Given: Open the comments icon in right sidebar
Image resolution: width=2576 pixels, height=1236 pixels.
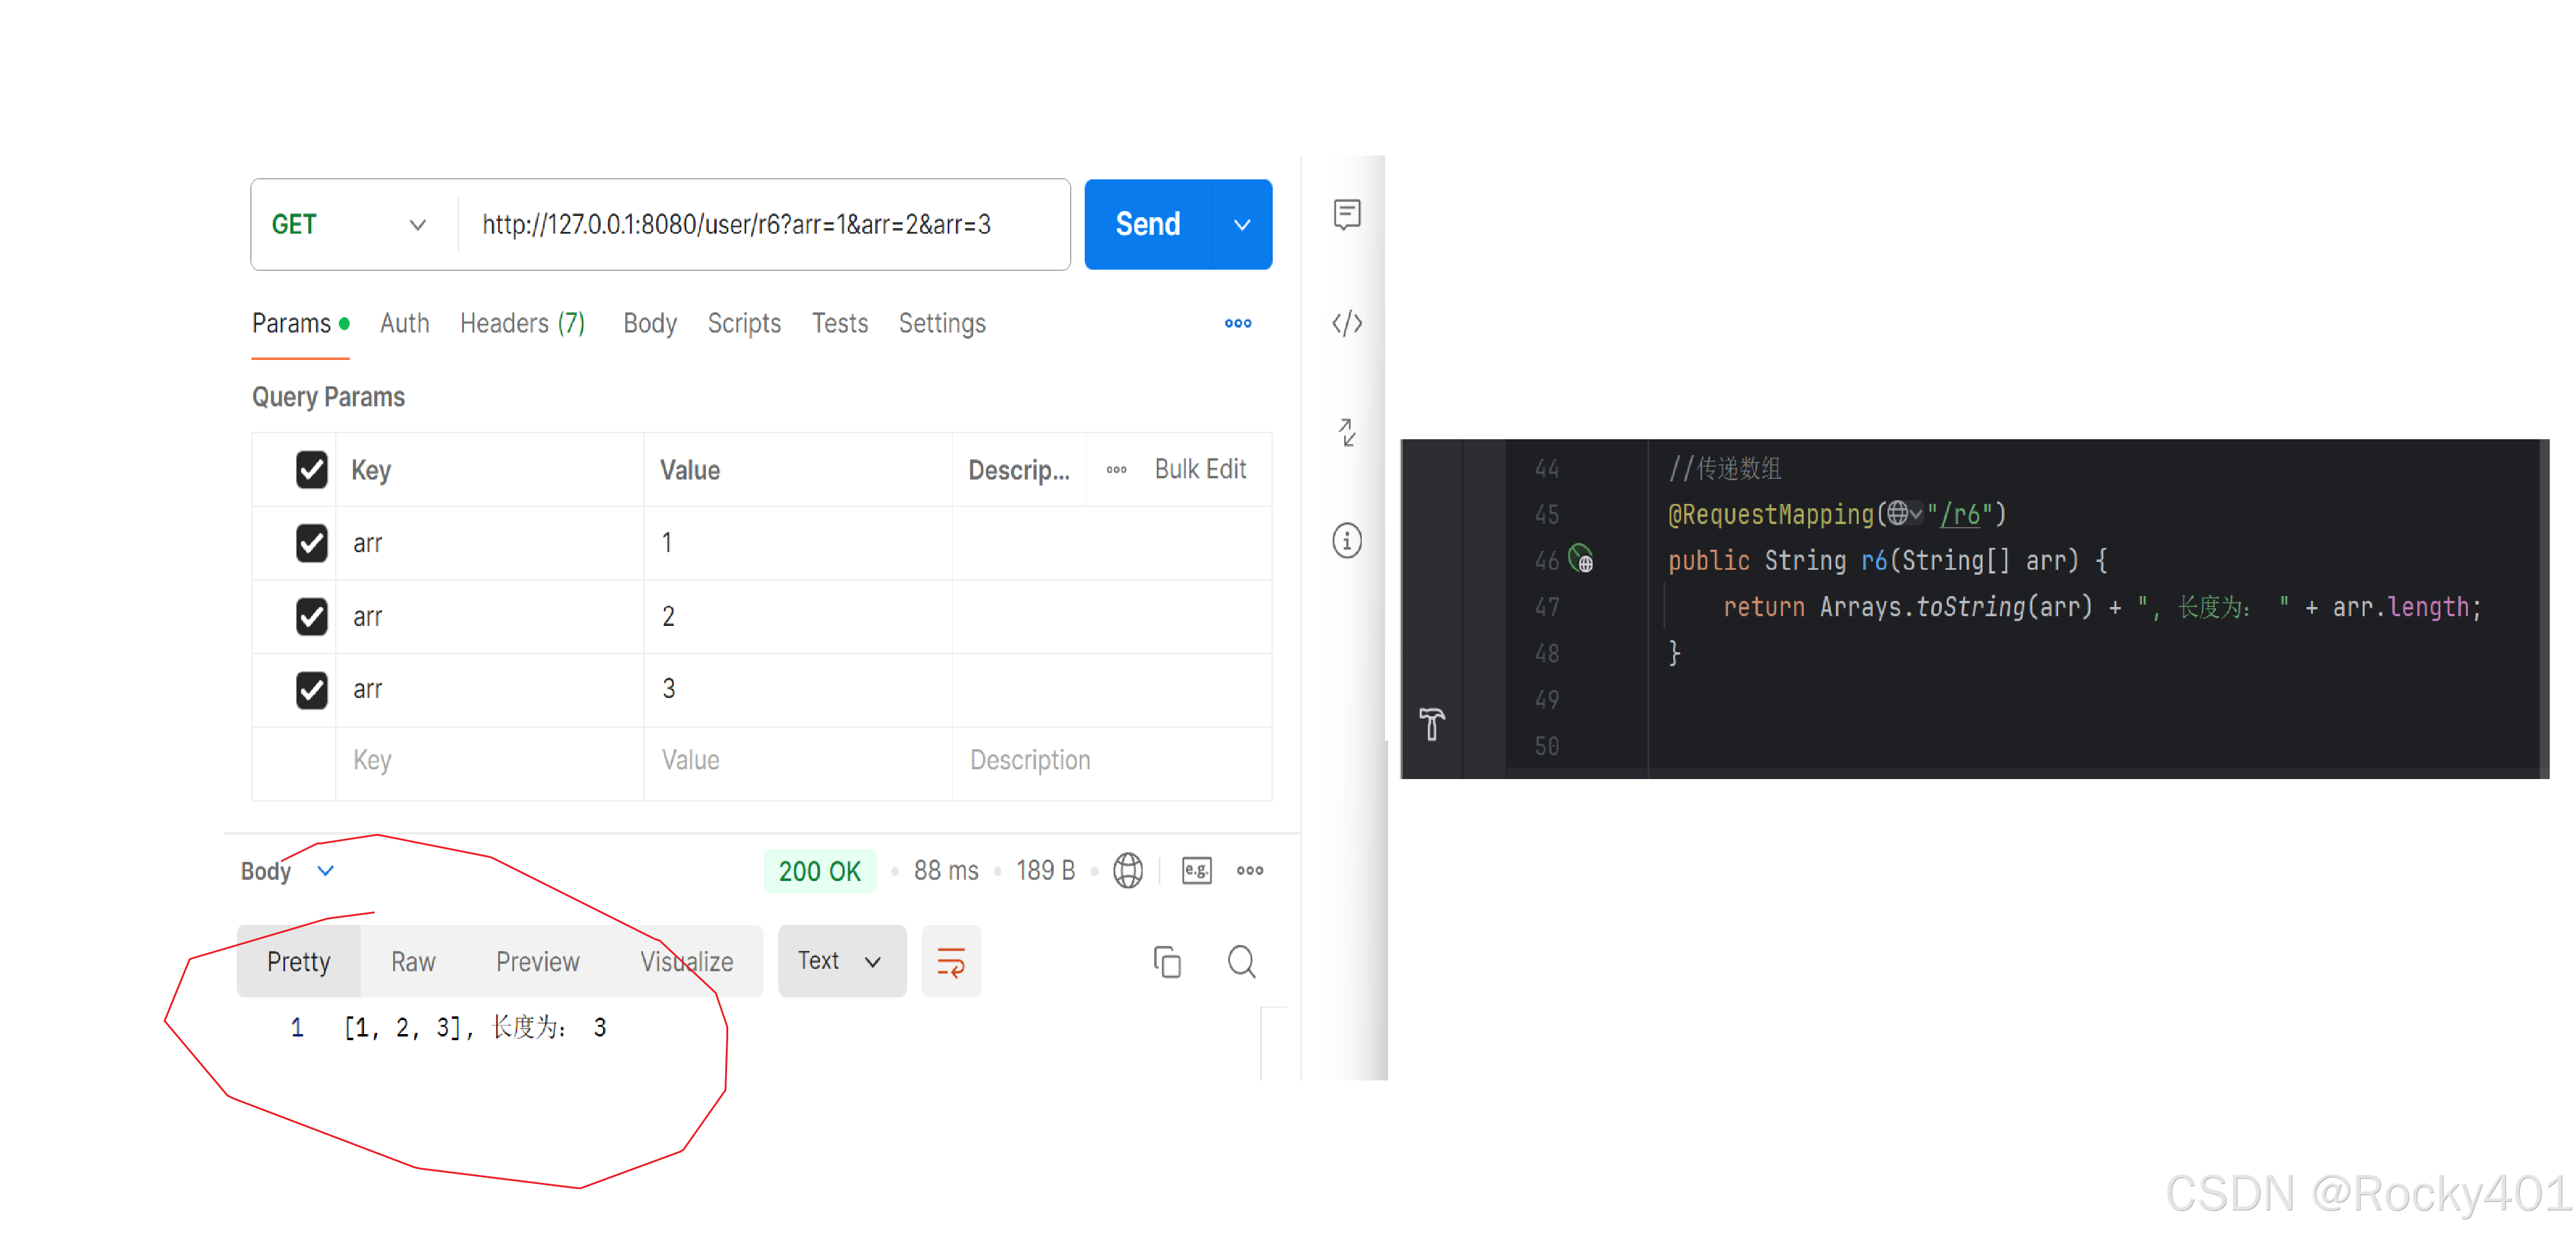Looking at the screenshot, I should (x=1346, y=214).
